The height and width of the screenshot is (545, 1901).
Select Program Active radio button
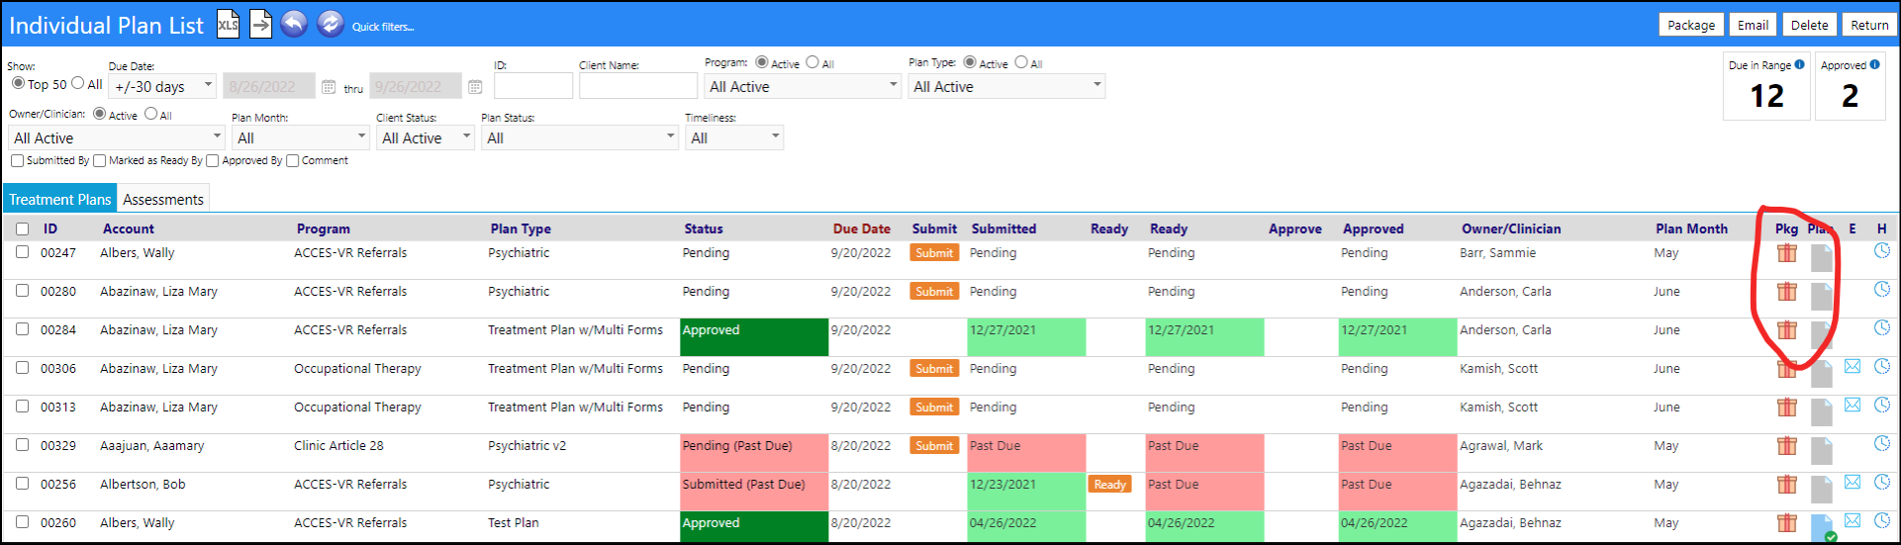[x=762, y=62]
